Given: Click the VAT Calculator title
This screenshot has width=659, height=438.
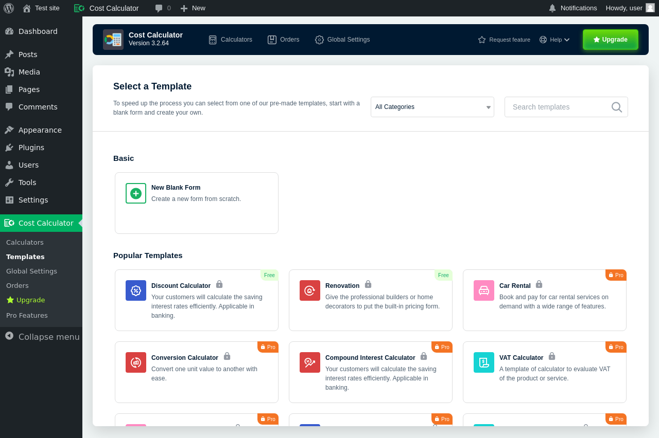Looking at the screenshot, I should pyautogui.click(x=522, y=358).
